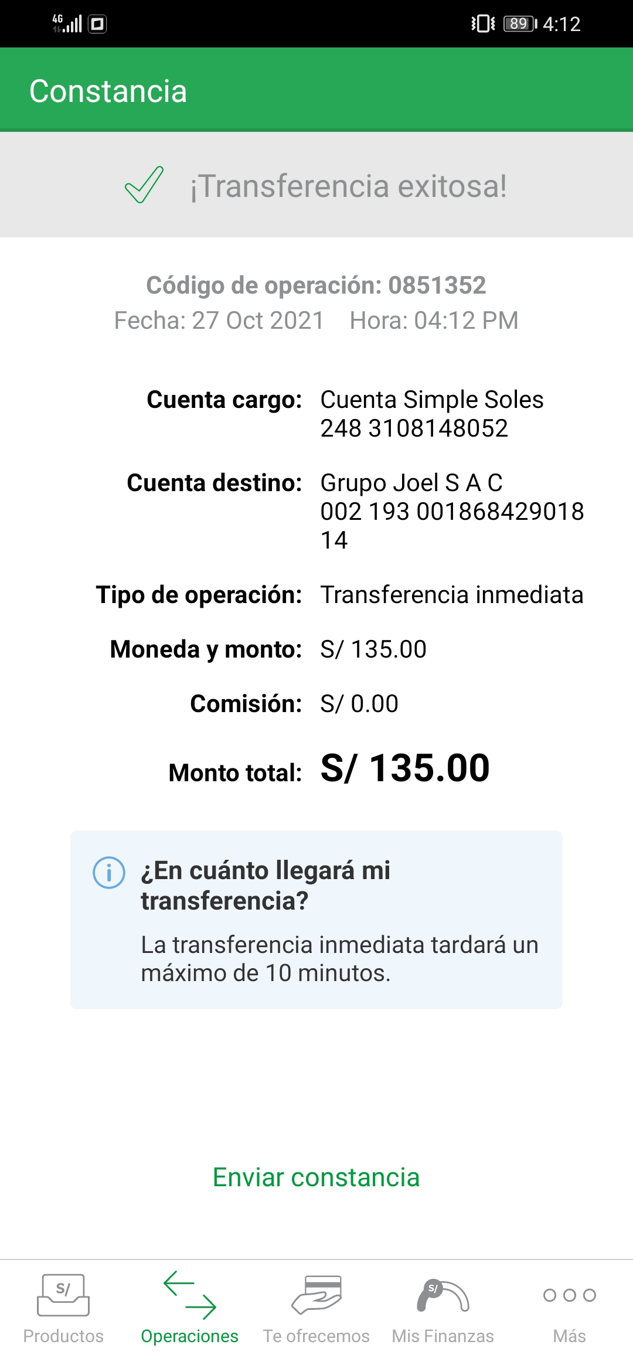Tap the battery indicator in status bar
This screenshot has width=633, height=1355.
click(520, 24)
